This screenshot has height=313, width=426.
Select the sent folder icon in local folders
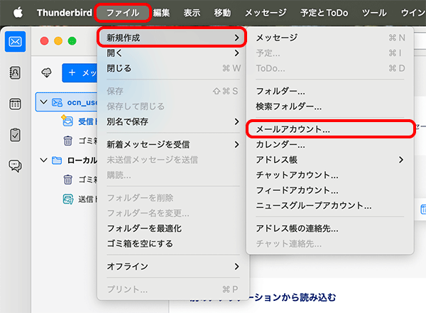tap(68, 199)
